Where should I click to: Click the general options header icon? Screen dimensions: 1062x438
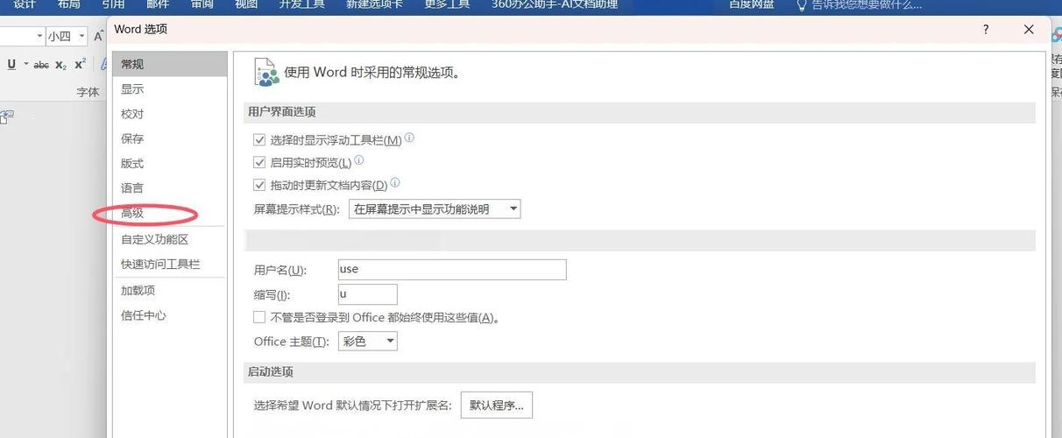pyautogui.click(x=265, y=72)
